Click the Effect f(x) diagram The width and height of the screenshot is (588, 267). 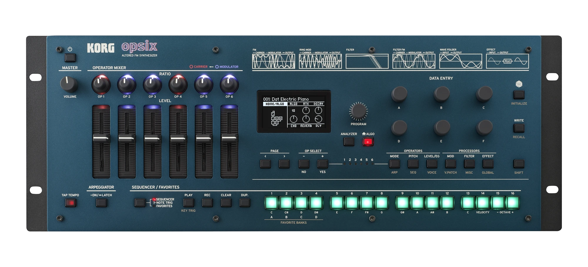(x=507, y=61)
